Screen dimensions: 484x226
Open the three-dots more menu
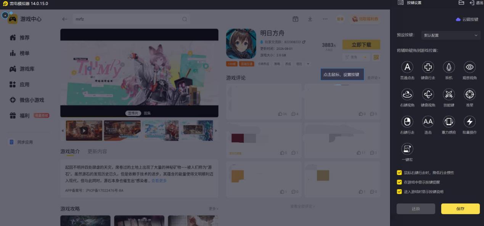point(325,19)
